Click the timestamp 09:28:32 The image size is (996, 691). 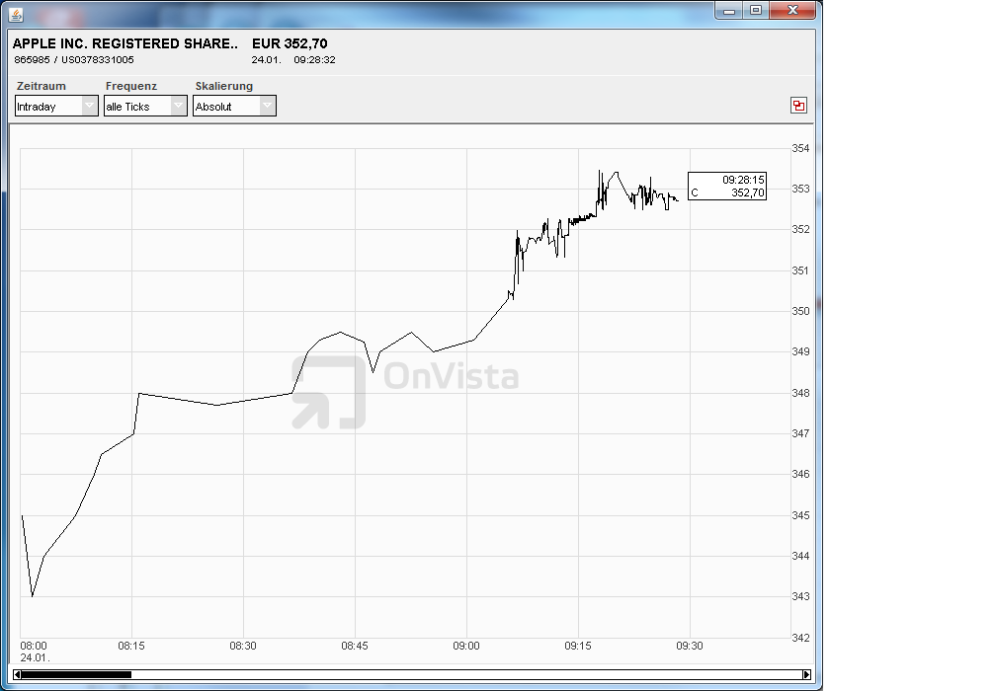pyautogui.click(x=314, y=59)
